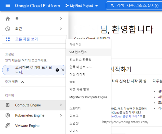Screen dimensions: 162x134
Task: Click the 님, 환영합니다 welcome heading
Action: point(127,30)
